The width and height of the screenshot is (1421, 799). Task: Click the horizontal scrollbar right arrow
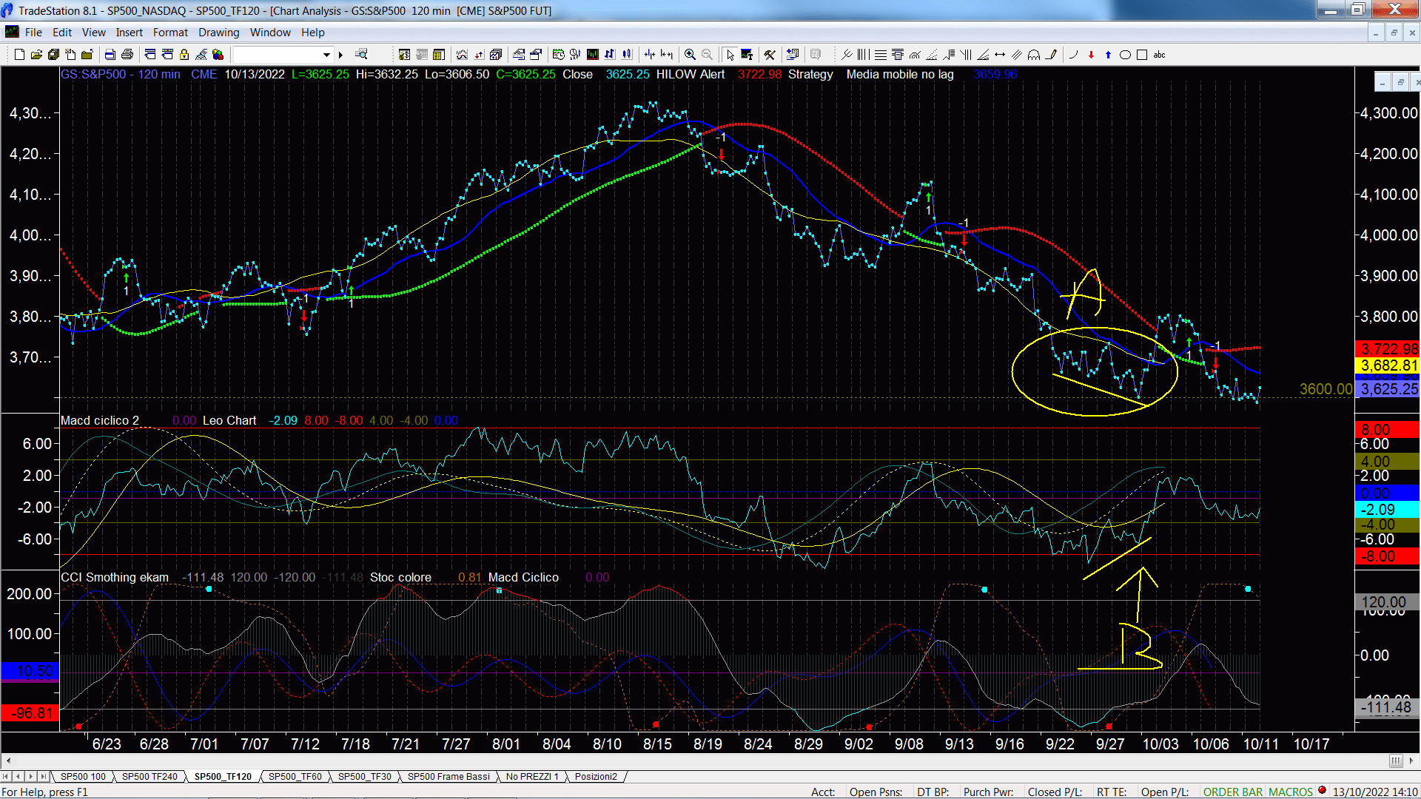click(1412, 761)
